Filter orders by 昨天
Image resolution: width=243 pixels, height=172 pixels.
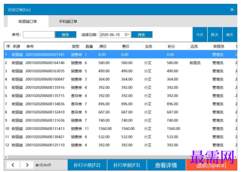215,34
